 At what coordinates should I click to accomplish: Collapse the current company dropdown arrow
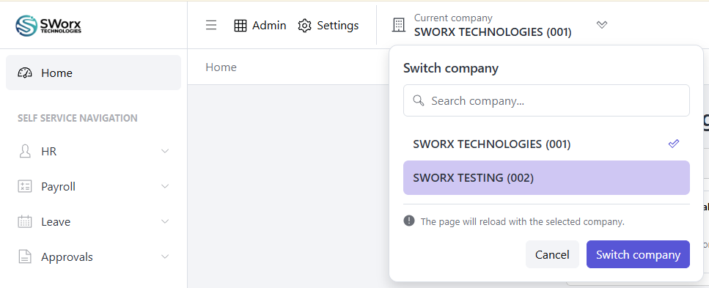[602, 25]
